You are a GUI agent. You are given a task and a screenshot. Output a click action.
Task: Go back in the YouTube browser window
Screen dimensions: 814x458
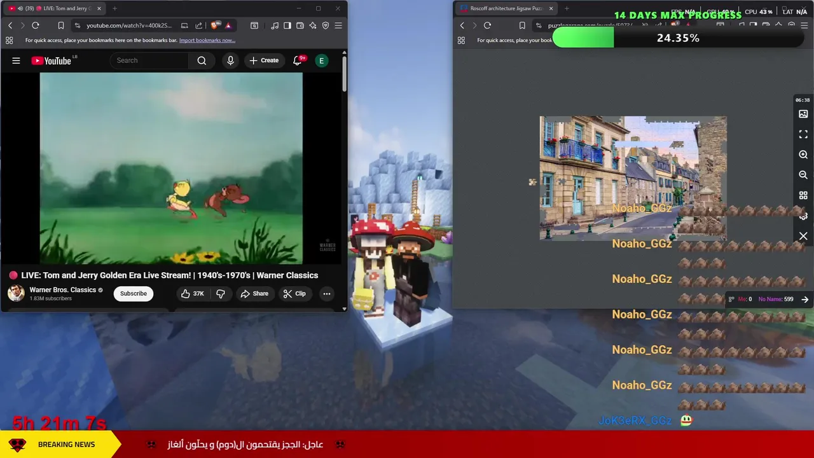(x=10, y=25)
